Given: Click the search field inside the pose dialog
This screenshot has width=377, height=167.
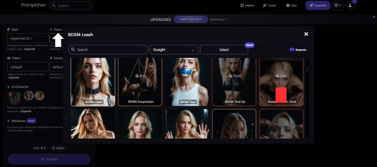Looking at the screenshot, I should 108,50.
